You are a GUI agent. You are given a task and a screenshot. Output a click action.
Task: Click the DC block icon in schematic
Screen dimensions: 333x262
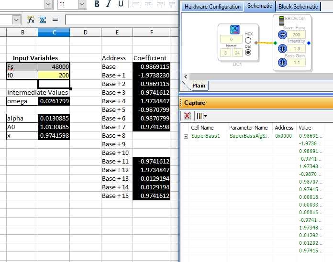pos(234,30)
